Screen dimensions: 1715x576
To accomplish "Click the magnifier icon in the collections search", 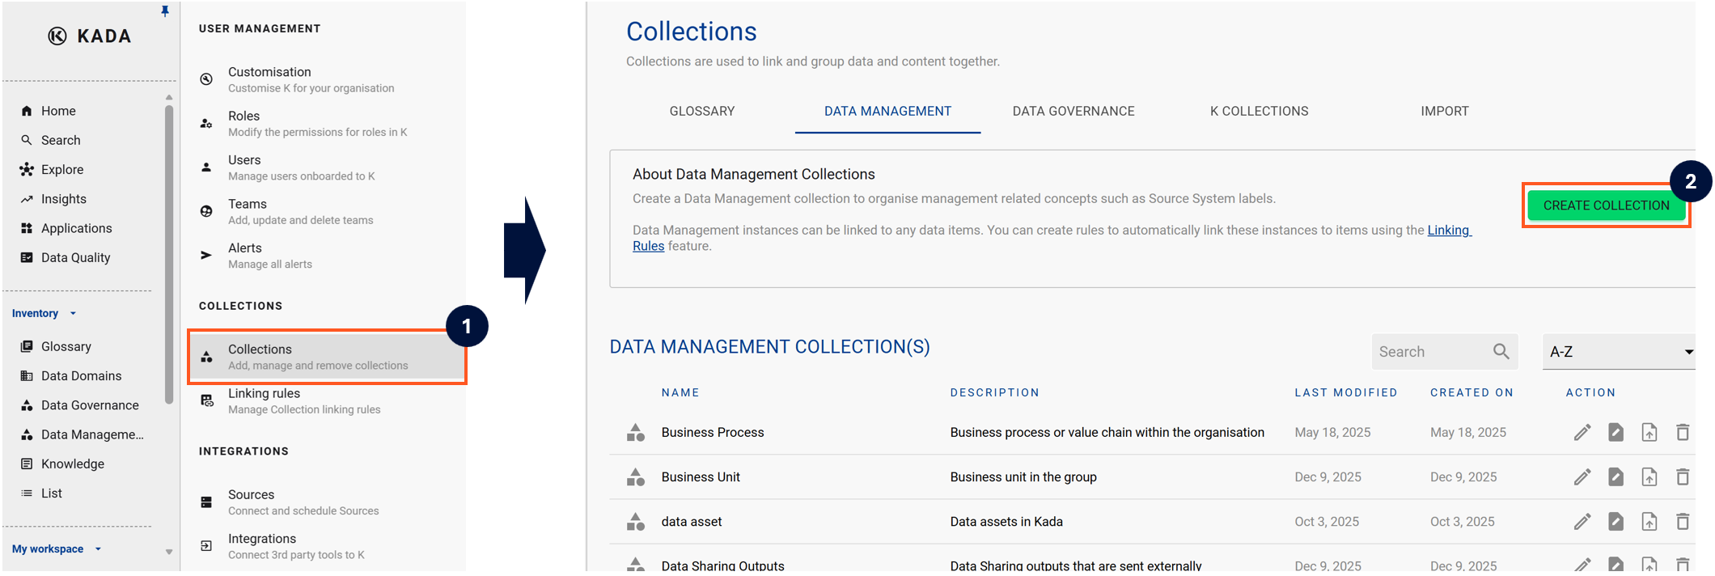I will tap(1501, 352).
